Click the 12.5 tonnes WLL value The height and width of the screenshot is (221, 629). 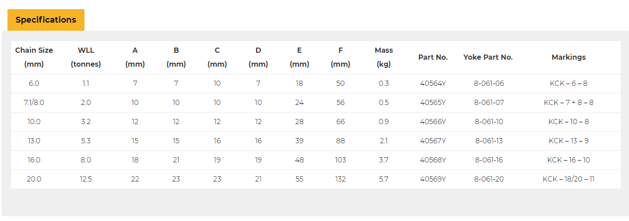click(86, 179)
